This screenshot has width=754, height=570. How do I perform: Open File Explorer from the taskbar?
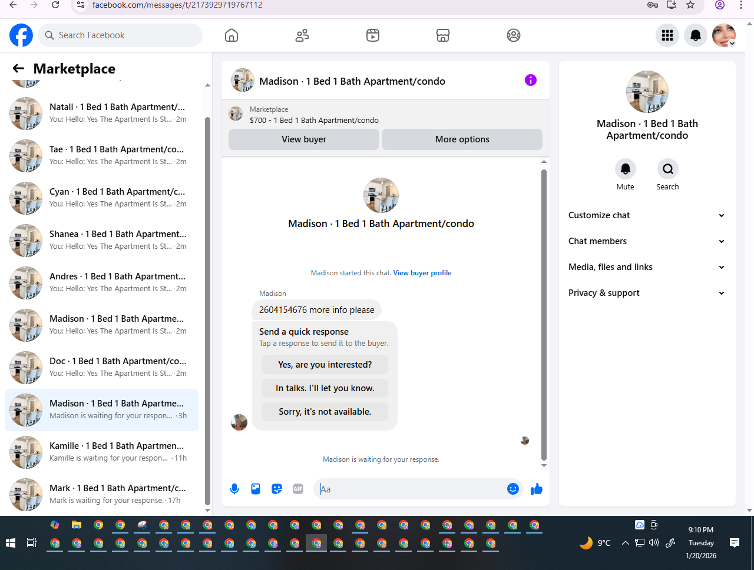tap(77, 525)
